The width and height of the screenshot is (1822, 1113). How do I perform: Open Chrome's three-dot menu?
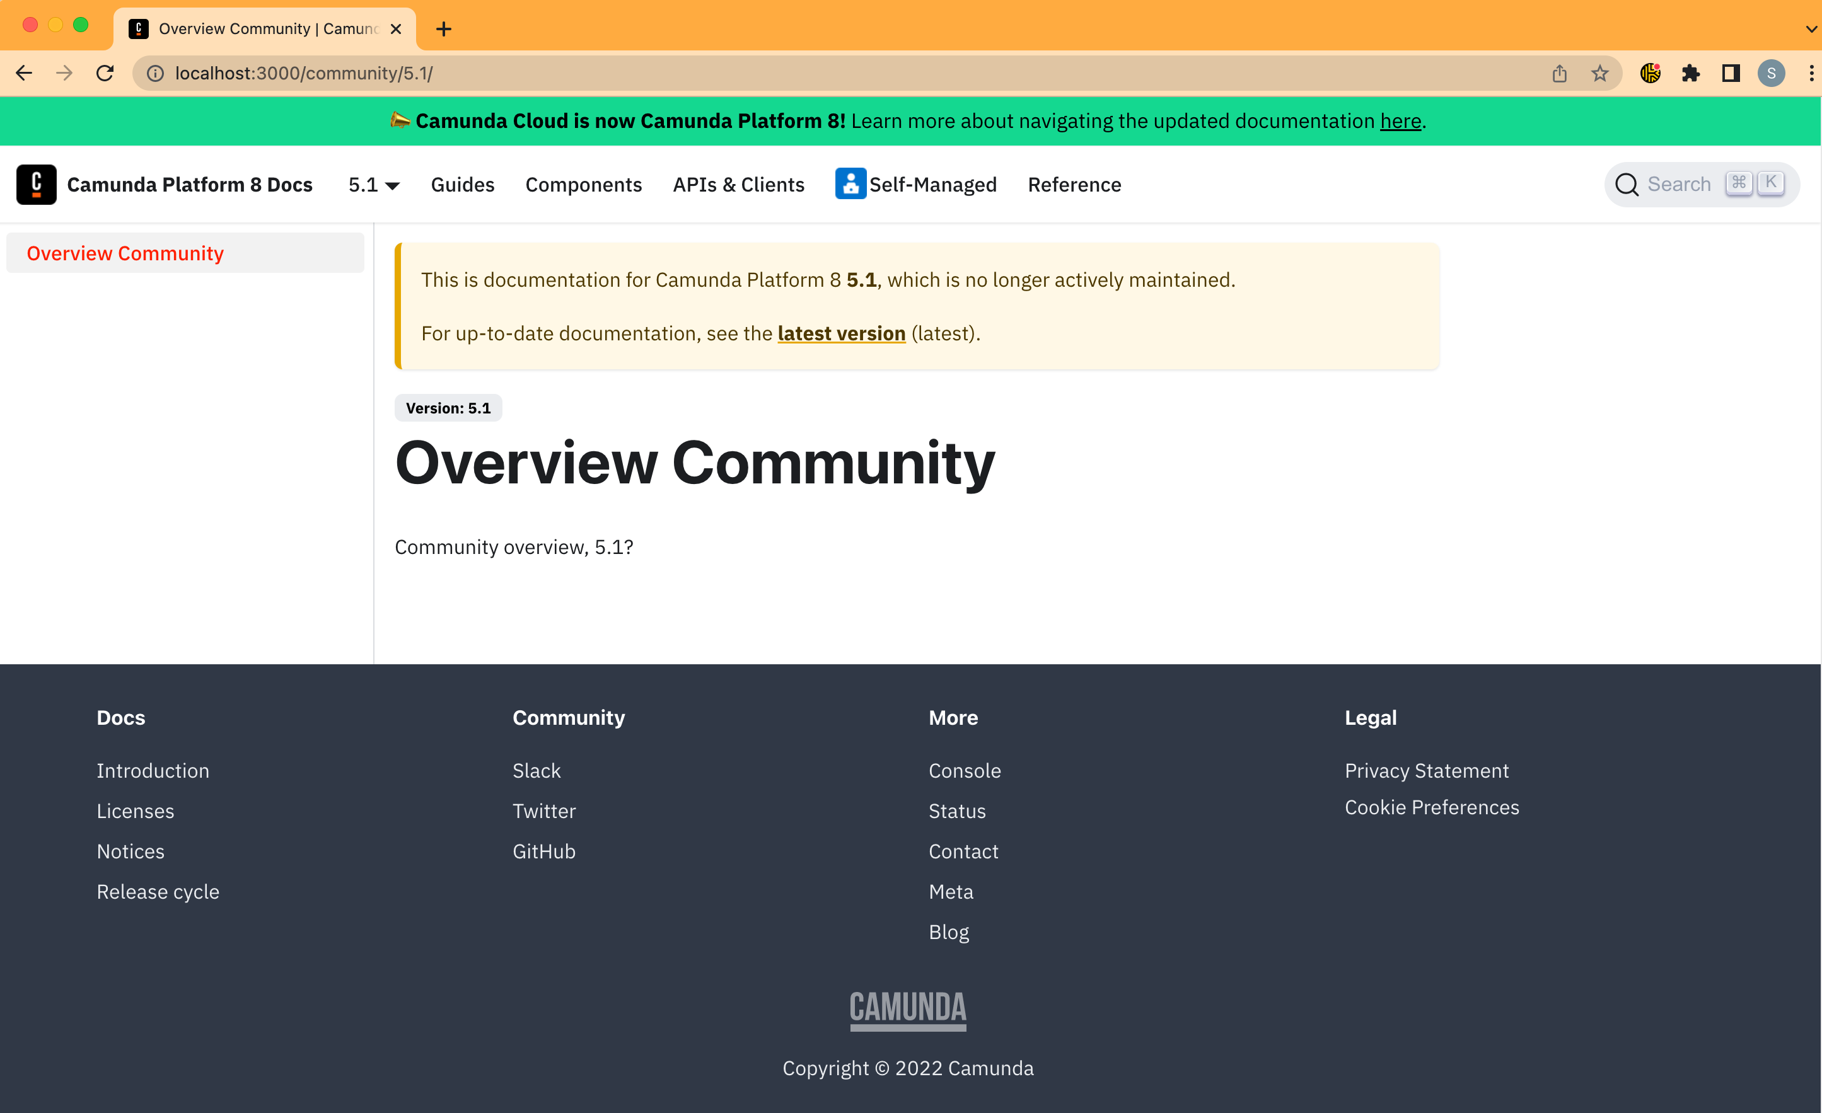(x=1810, y=73)
